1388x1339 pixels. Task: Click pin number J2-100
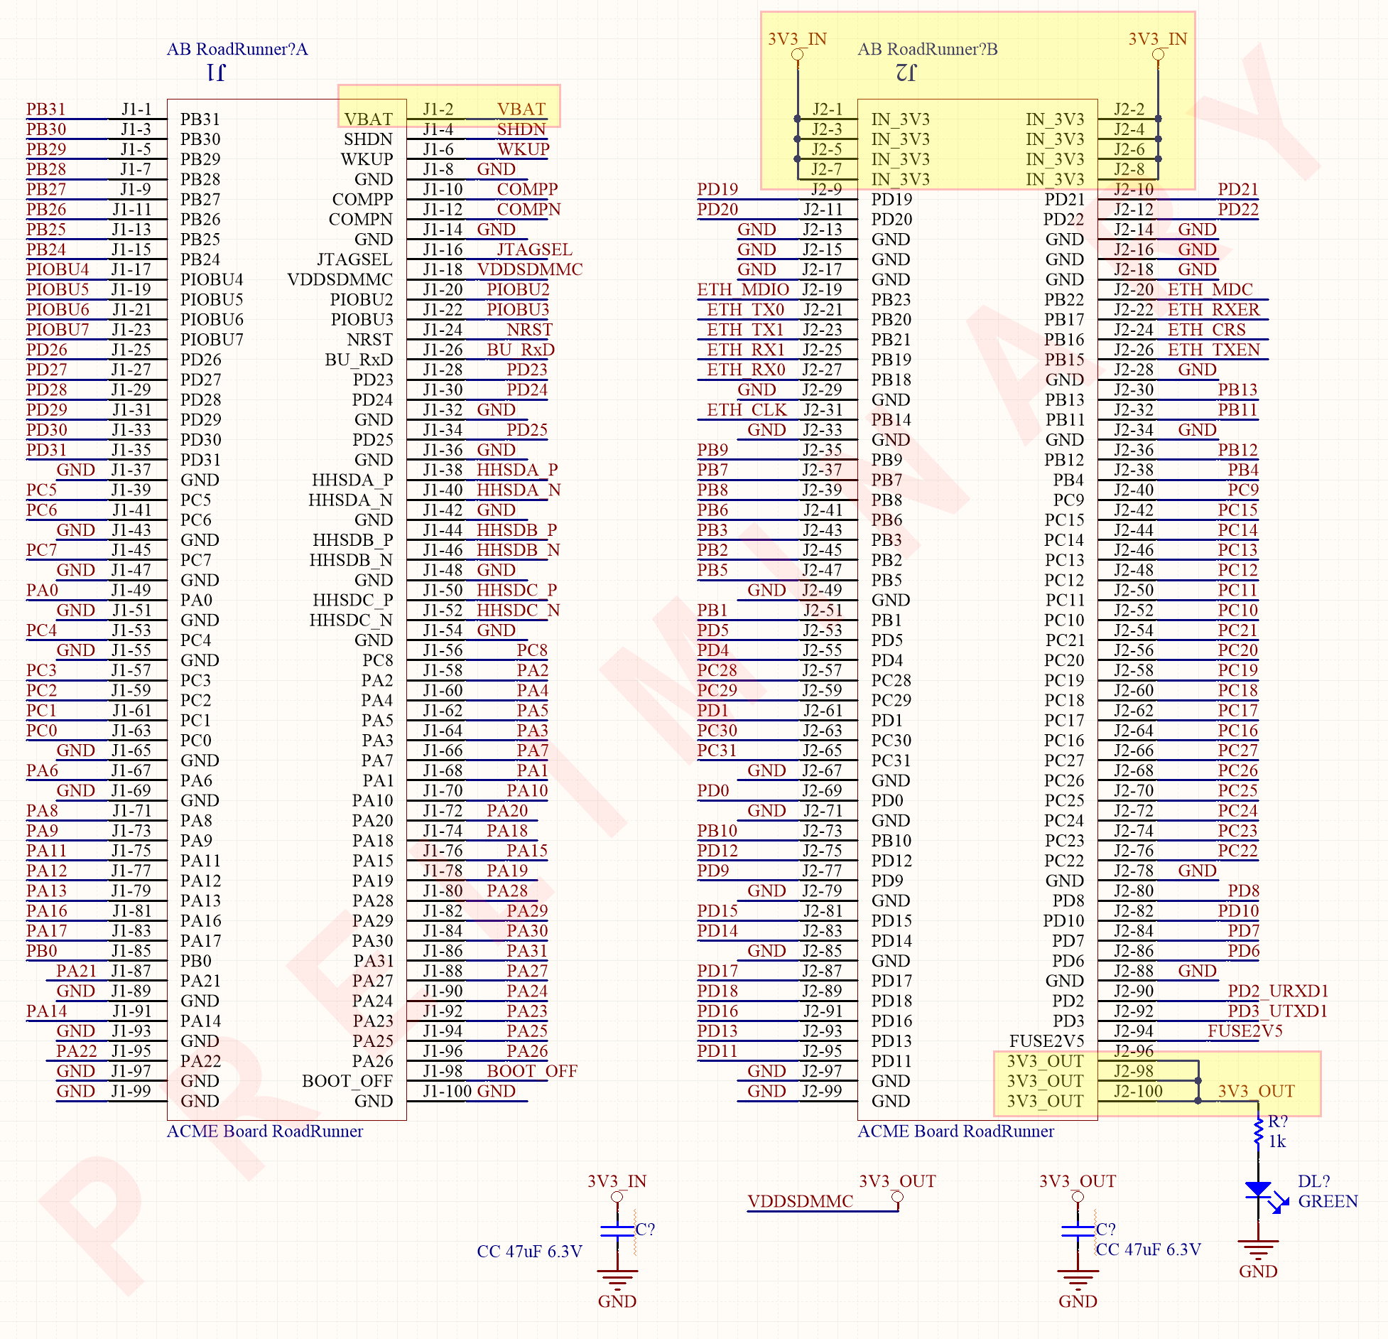pyautogui.click(x=1138, y=1090)
